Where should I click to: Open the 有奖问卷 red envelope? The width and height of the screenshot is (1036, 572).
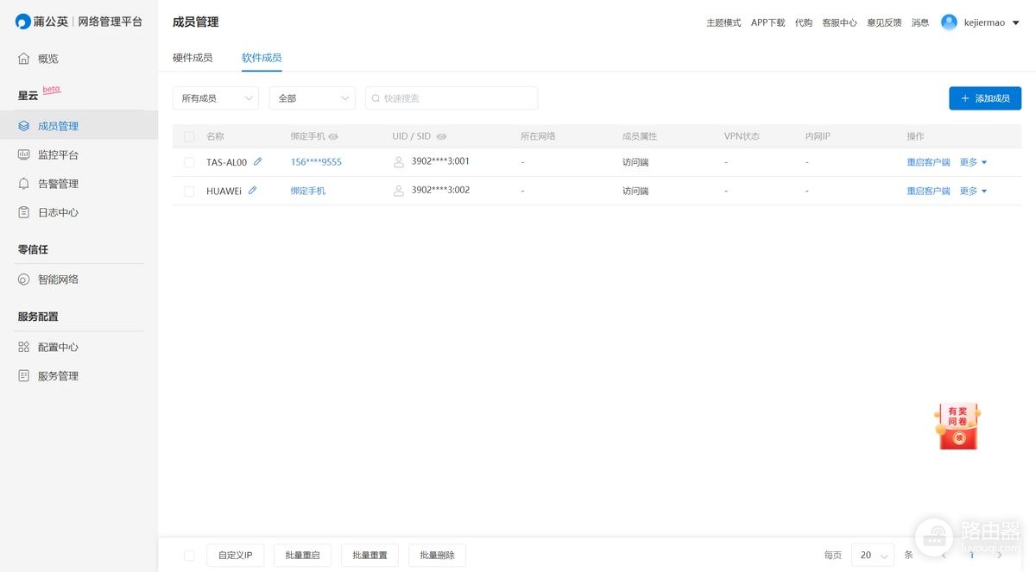pos(957,425)
